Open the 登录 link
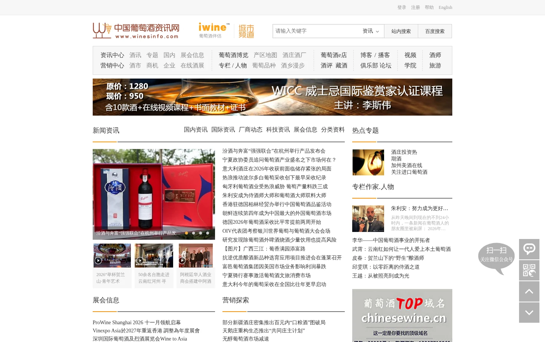545x342 pixels. [x=402, y=7]
